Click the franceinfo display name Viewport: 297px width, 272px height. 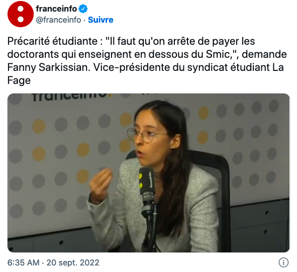tap(56, 9)
